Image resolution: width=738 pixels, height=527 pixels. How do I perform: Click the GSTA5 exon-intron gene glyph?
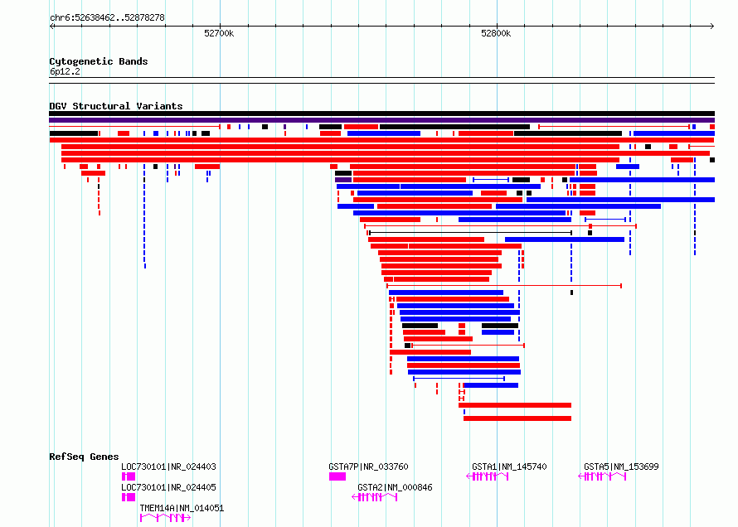(x=602, y=476)
